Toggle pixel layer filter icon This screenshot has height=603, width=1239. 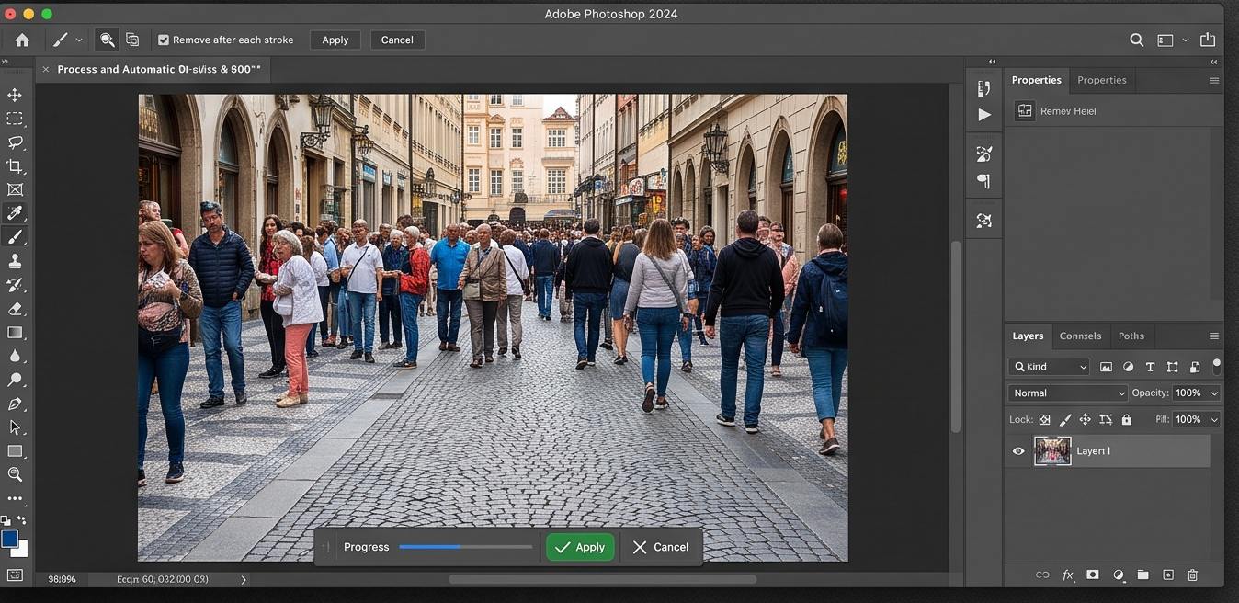coord(1106,367)
